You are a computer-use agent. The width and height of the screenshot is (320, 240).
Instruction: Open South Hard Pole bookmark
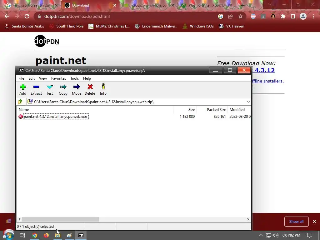click(x=67, y=26)
